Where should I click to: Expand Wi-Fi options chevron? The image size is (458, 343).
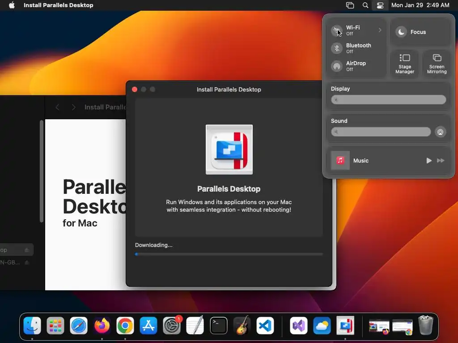pos(380,30)
